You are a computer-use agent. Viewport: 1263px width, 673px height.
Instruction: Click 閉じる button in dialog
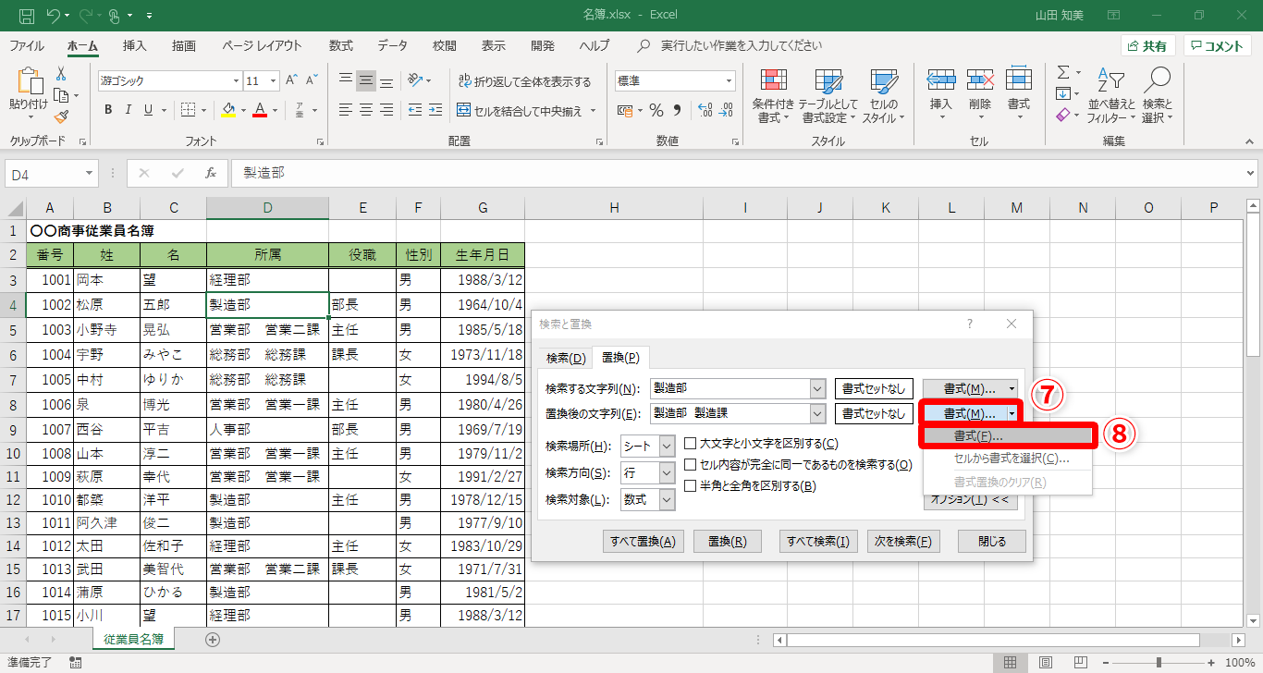(x=992, y=541)
